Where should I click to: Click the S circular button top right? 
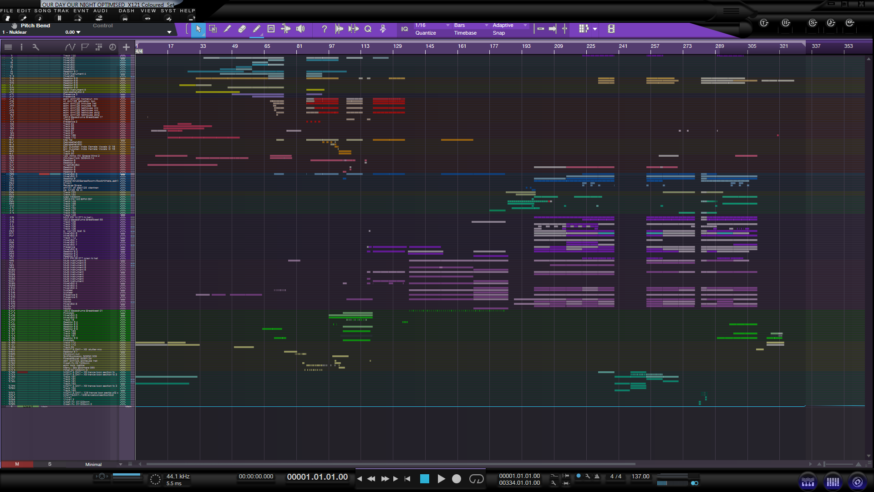tap(813, 23)
